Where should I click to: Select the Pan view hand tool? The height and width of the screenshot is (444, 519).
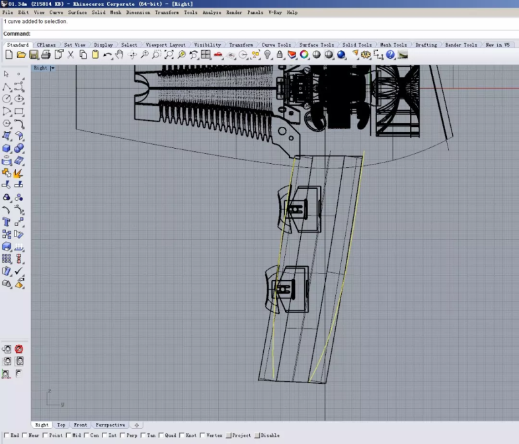point(119,55)
